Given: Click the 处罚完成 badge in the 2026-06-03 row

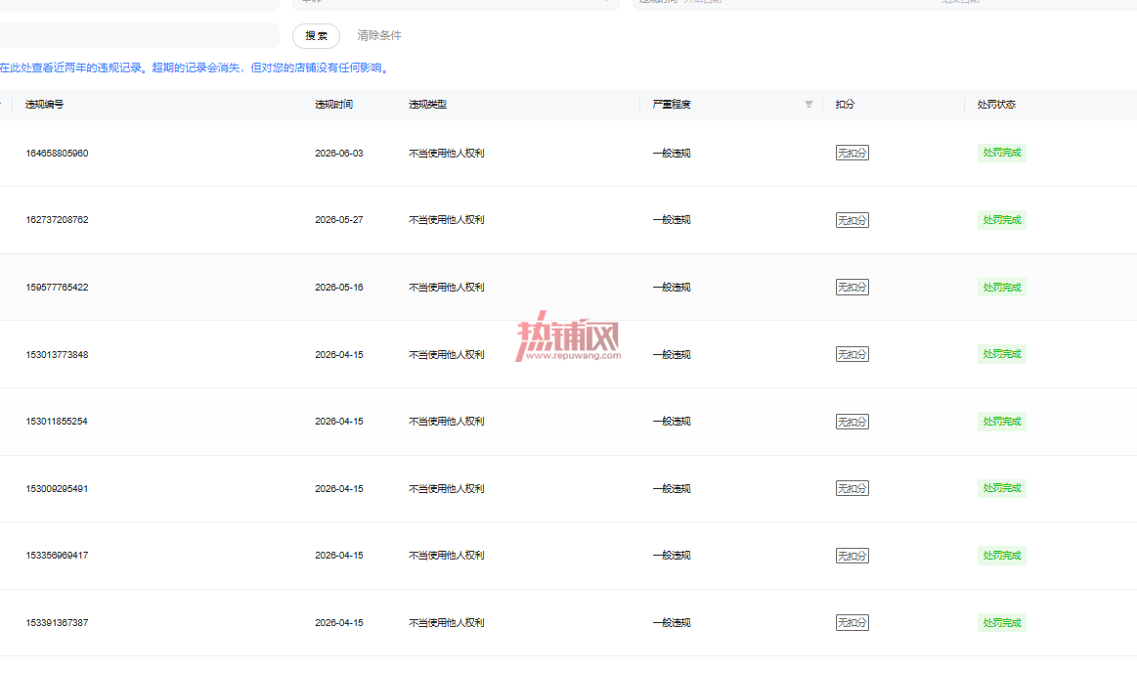Looking at the screenshot, I should point(1001,153).
